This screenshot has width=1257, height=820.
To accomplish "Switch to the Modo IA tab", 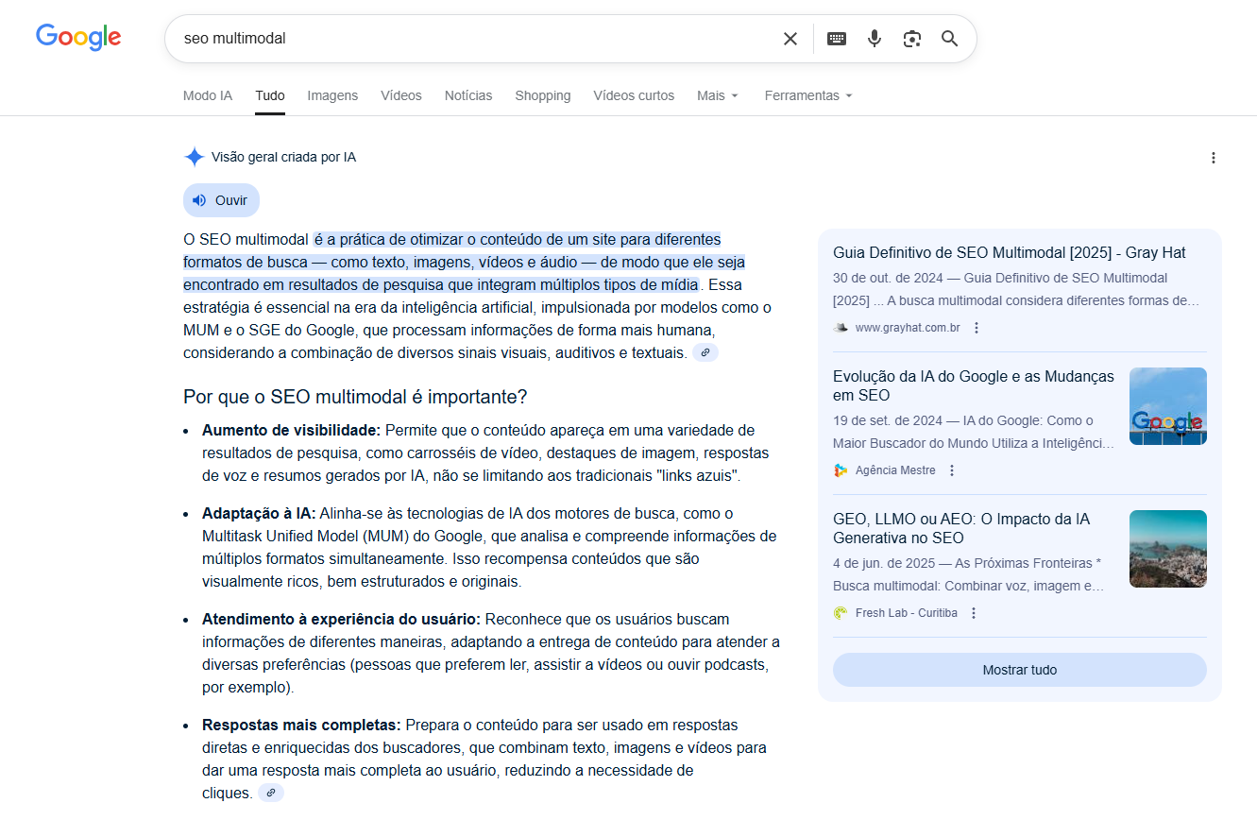I will [208, 95].
